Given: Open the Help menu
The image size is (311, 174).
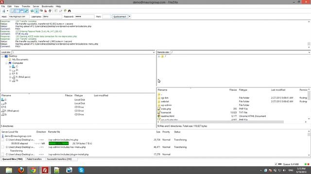Looking at the screenshot, I should pyautogui.click(x=58, y=6).
